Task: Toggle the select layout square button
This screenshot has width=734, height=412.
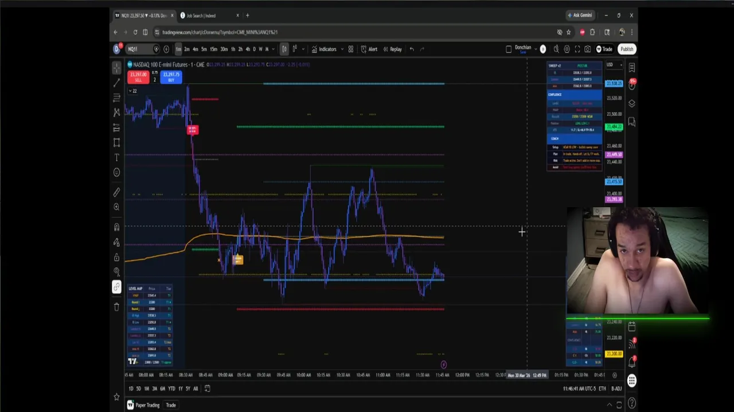Action: 509,49
